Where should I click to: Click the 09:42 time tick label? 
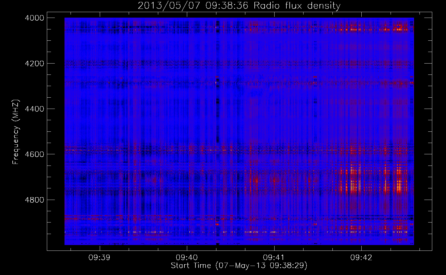(x=361, y=258)
